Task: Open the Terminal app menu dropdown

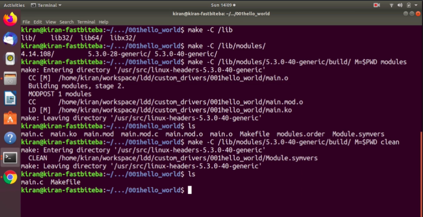Action: tap(46, 5)
